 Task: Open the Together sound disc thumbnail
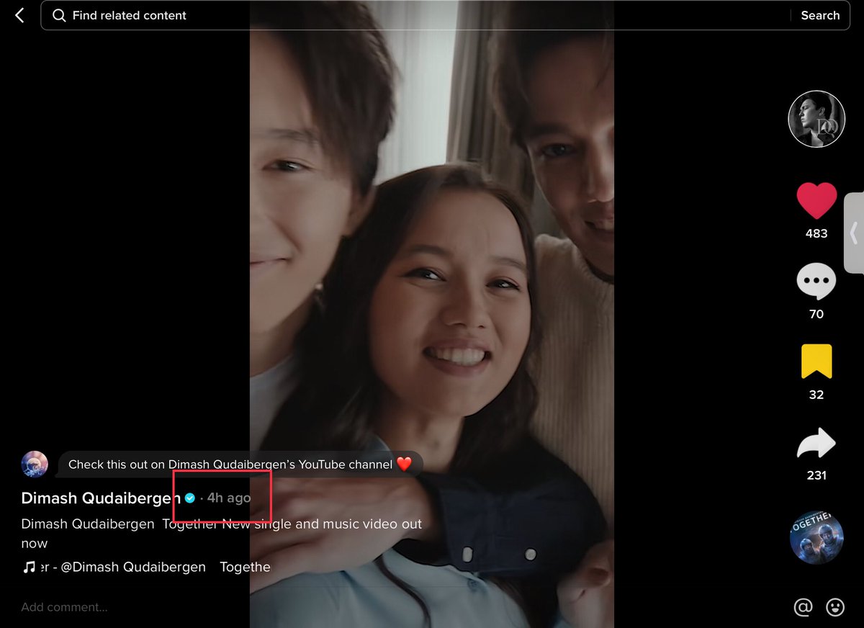tap(816, 537)
